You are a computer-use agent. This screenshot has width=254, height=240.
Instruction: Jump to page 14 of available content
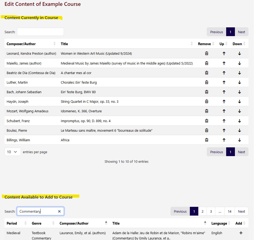click(229, 211)
